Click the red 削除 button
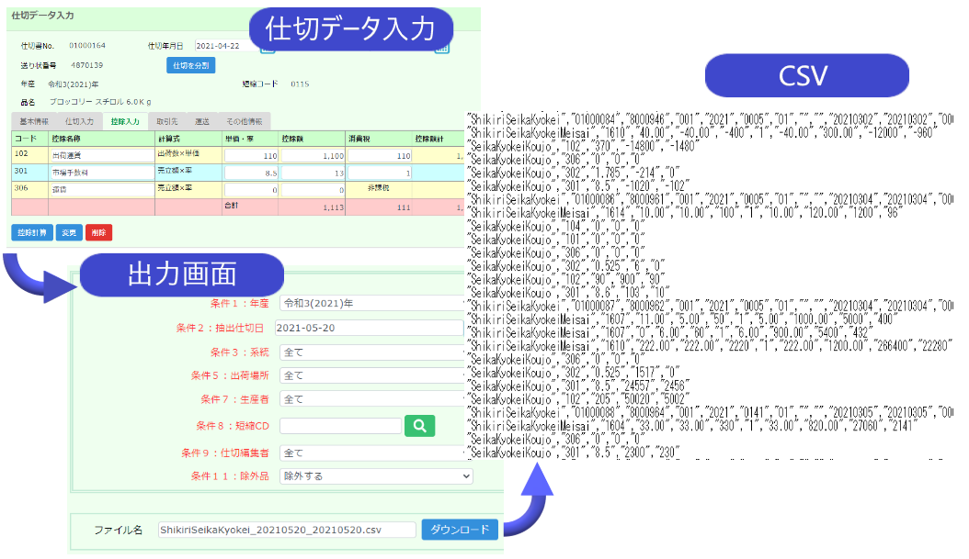This screenshot has height=559, width=969. 98,232
